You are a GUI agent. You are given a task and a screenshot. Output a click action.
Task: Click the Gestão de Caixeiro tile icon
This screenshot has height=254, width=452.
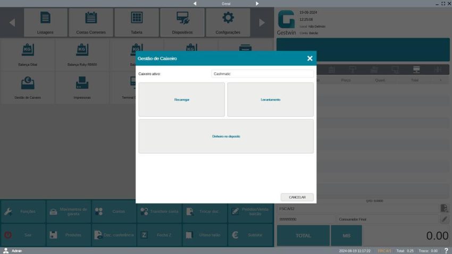(28, 83)
